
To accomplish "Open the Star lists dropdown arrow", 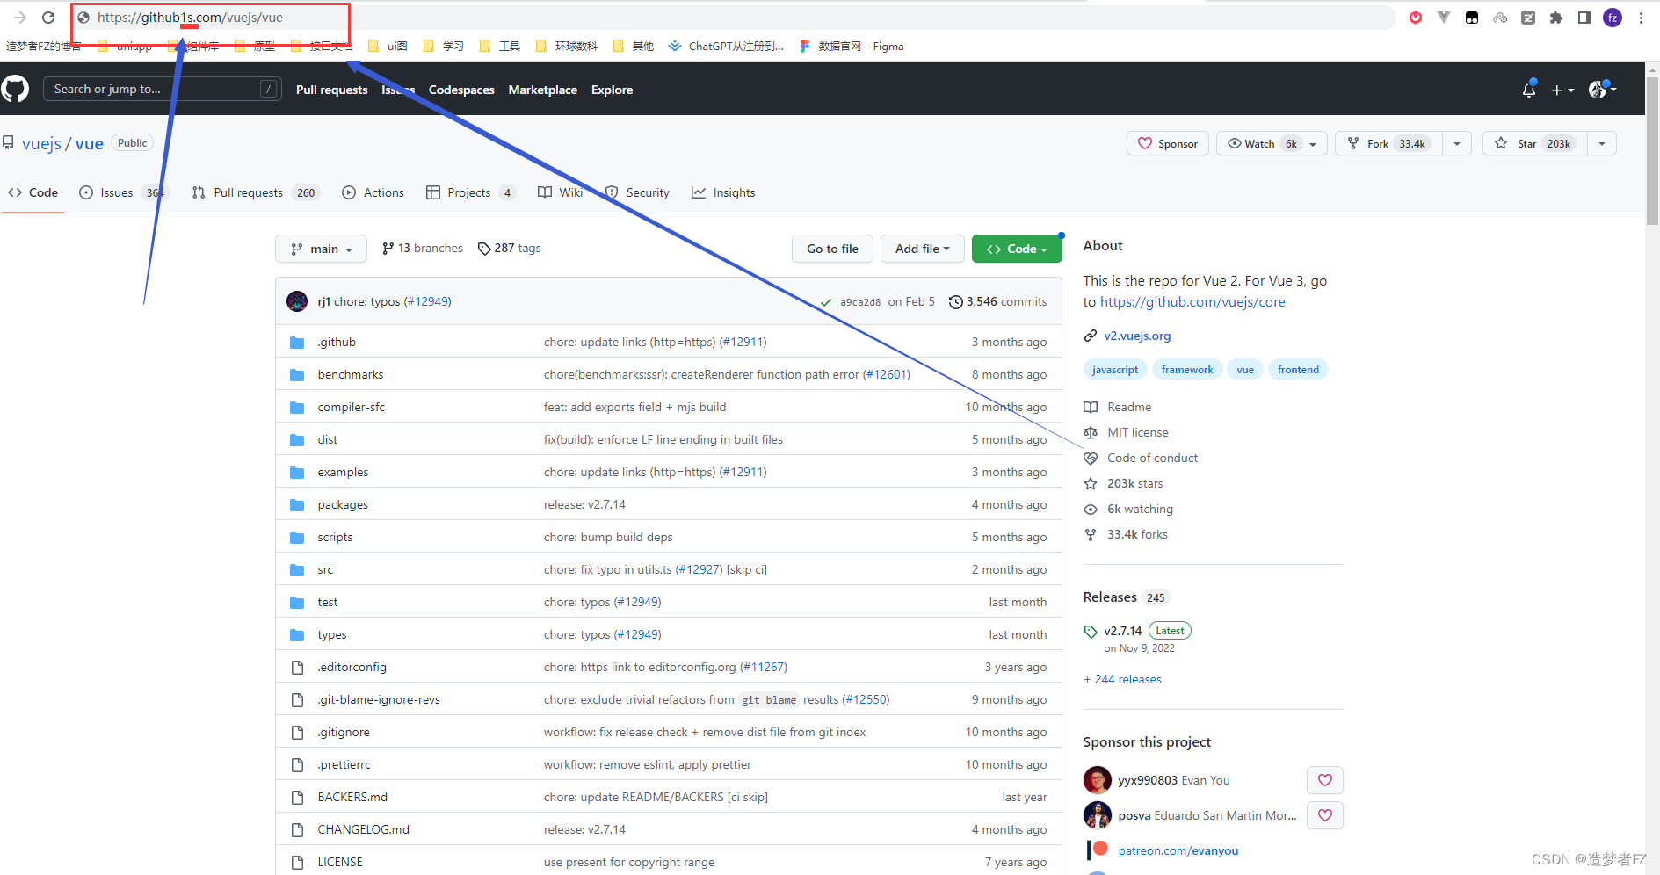I will (1602, 143).
